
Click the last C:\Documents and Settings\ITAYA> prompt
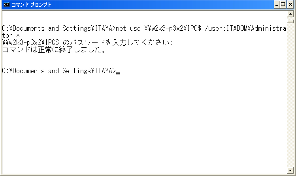(59, 71)
